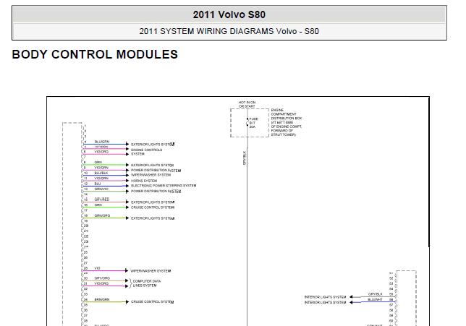Click 'EXTERIOR LIGHTS SYSTEM' on the pin 8 wire
Screen dimensions: 466x326
tap(152, 165)
